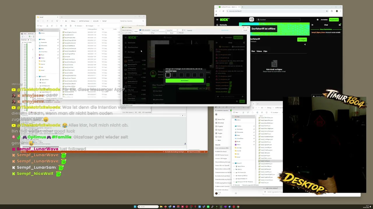Expand 'OLD Games (D:)' in the json Explorer tree
Screen dimensions: 373x209
coord(234,172)
